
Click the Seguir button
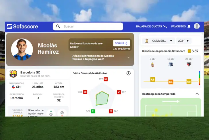(121, 43)
